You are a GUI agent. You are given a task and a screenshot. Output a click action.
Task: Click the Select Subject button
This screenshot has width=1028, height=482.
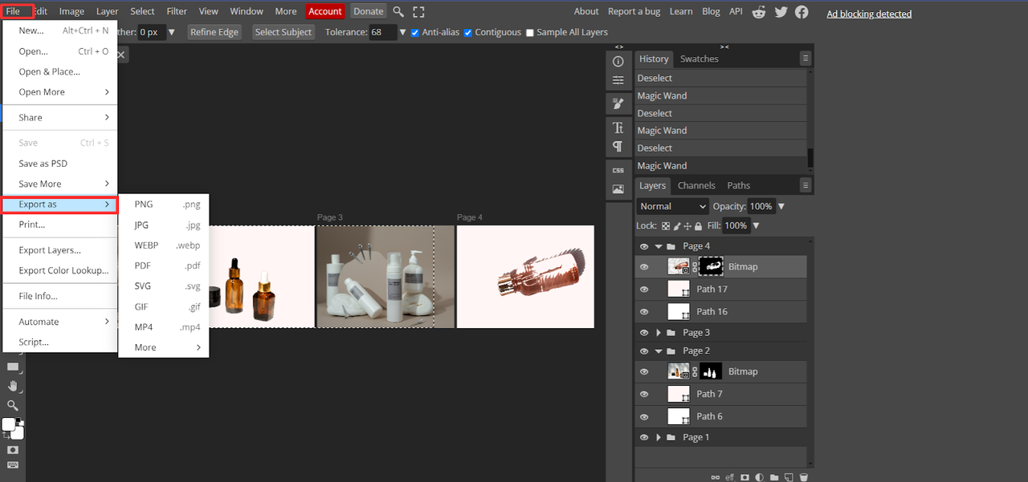(x=284, y=32)
